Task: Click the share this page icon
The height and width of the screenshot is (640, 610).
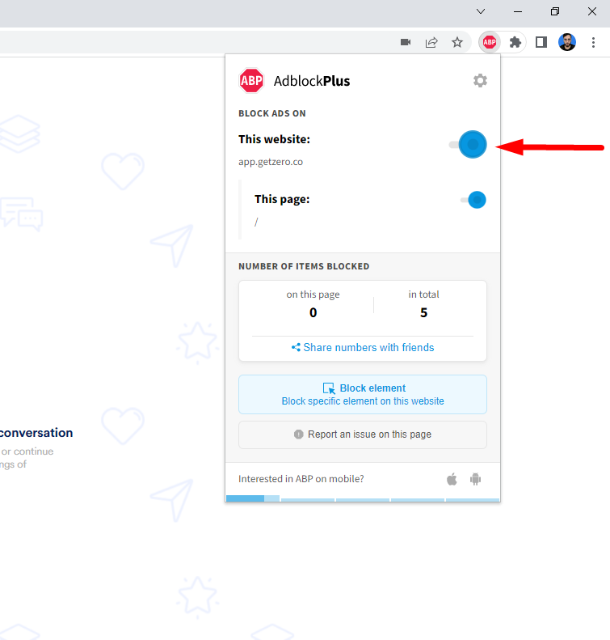Action: tap(431, 42)
